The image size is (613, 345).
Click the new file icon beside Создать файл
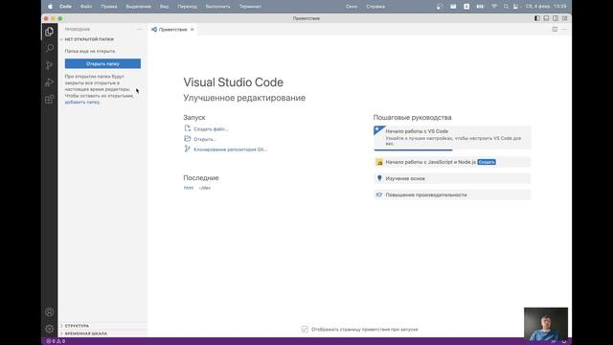coord(188,128)
